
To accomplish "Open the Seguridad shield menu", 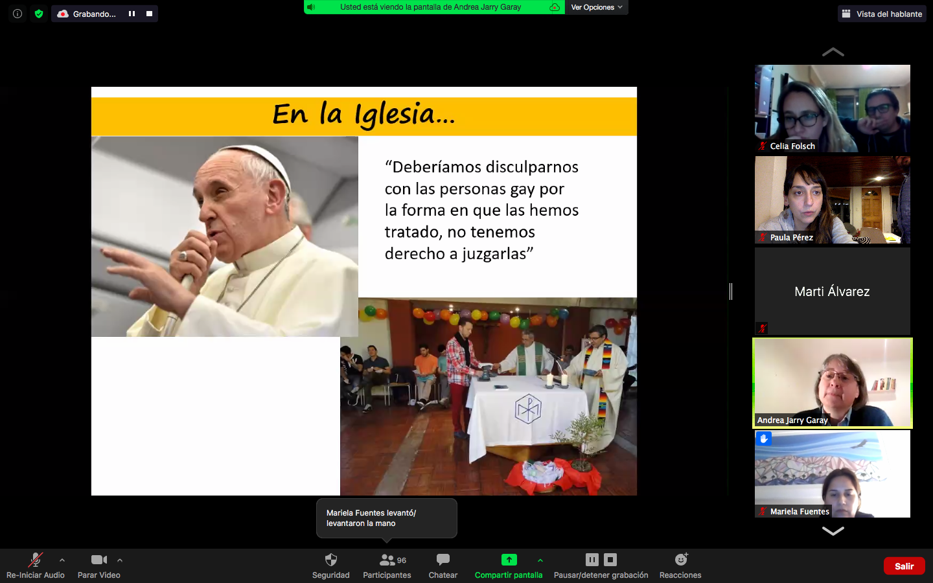I will point(330,560).
